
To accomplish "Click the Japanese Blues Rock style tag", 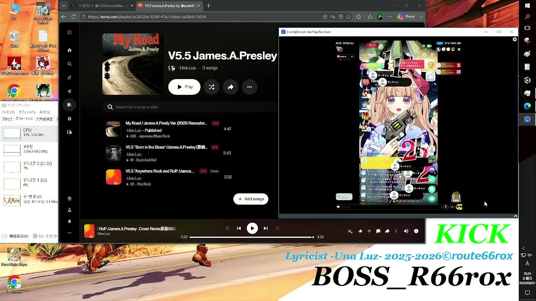I will click(x=154, y=136).
